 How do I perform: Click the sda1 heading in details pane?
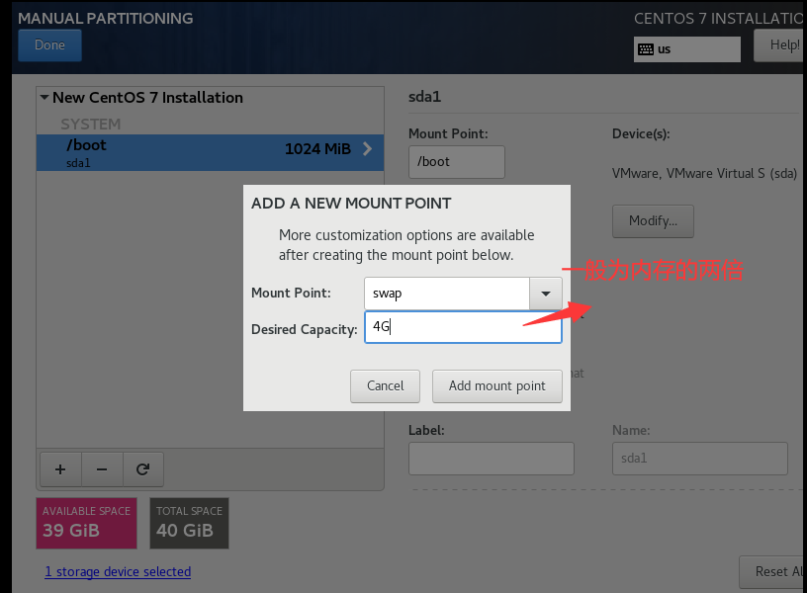coord(424,97)
